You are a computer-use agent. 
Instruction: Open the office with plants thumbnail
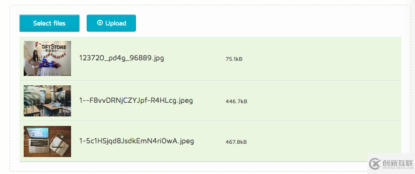(47, 101)
